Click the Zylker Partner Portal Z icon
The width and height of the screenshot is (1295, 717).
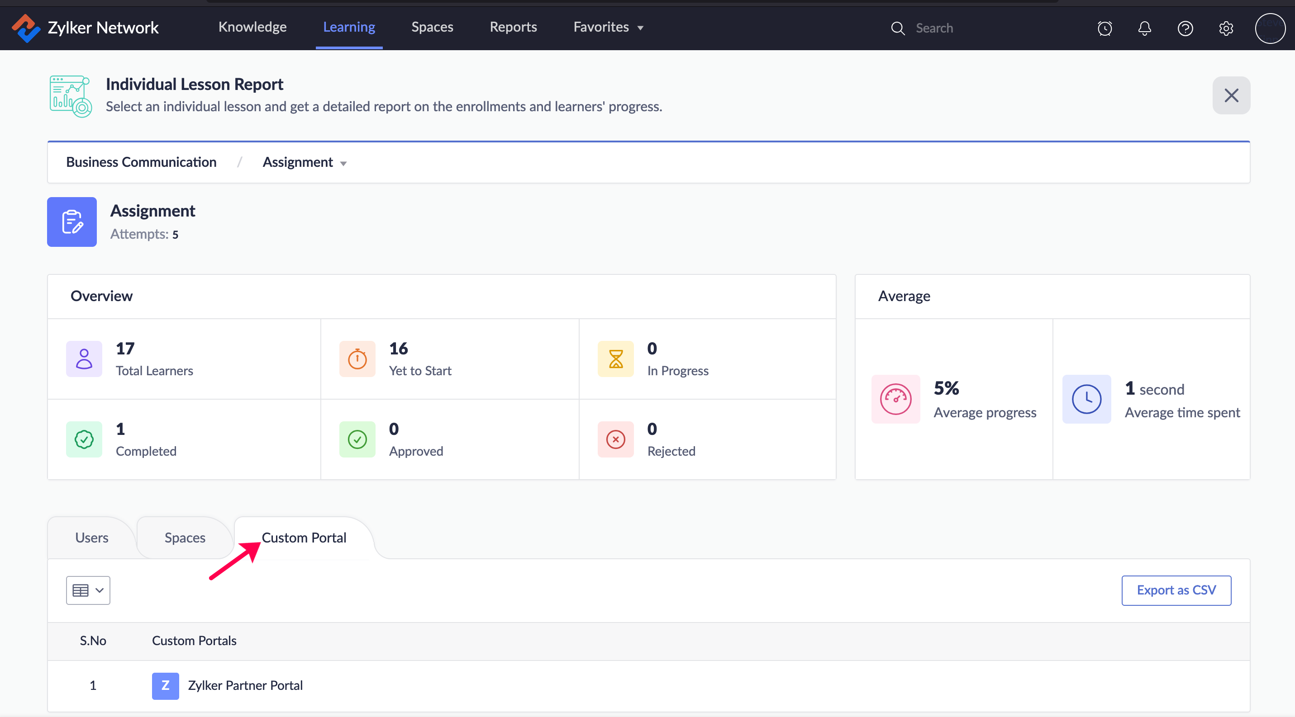click(166, 685)
